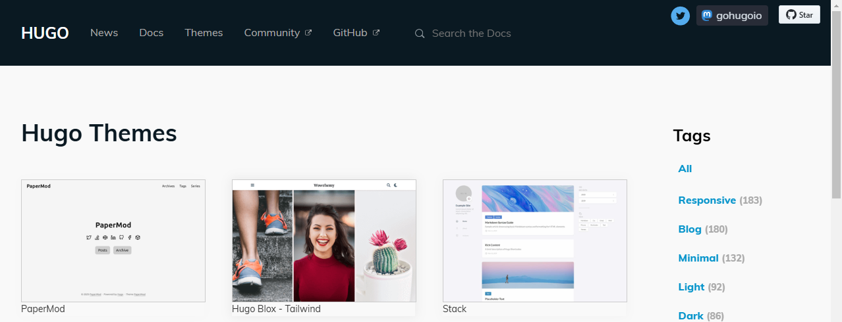
Task: Go to the HUGO home logo
Action: point(45,33)
